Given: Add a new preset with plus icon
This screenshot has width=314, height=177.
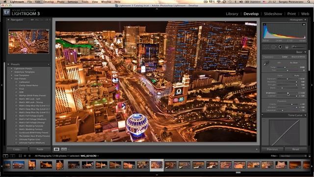Looking at the screenshot, I should (49, 64).
